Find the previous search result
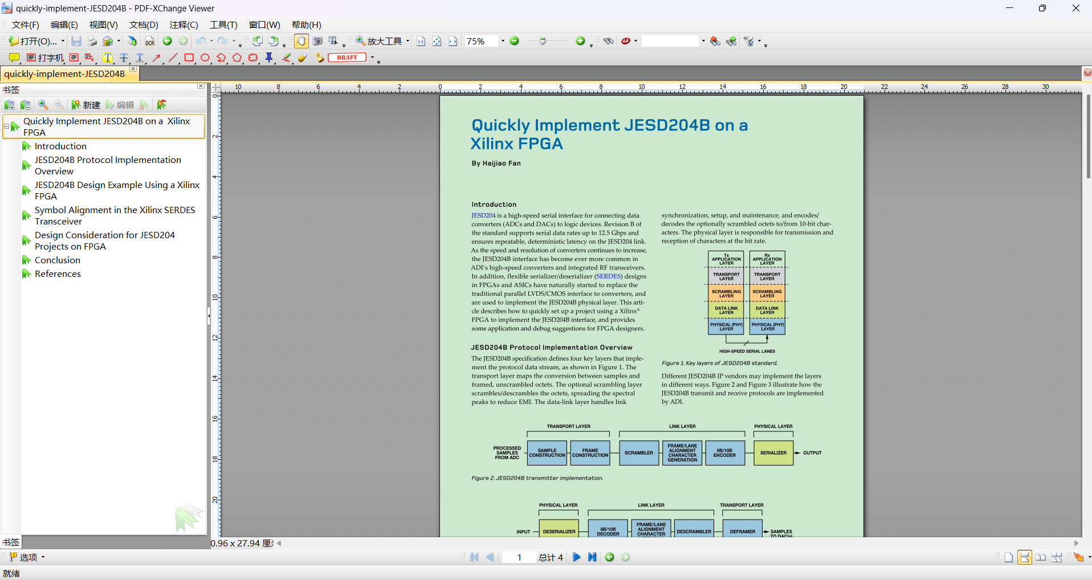Screen dimensions: 1092x580 click(715, 41)
